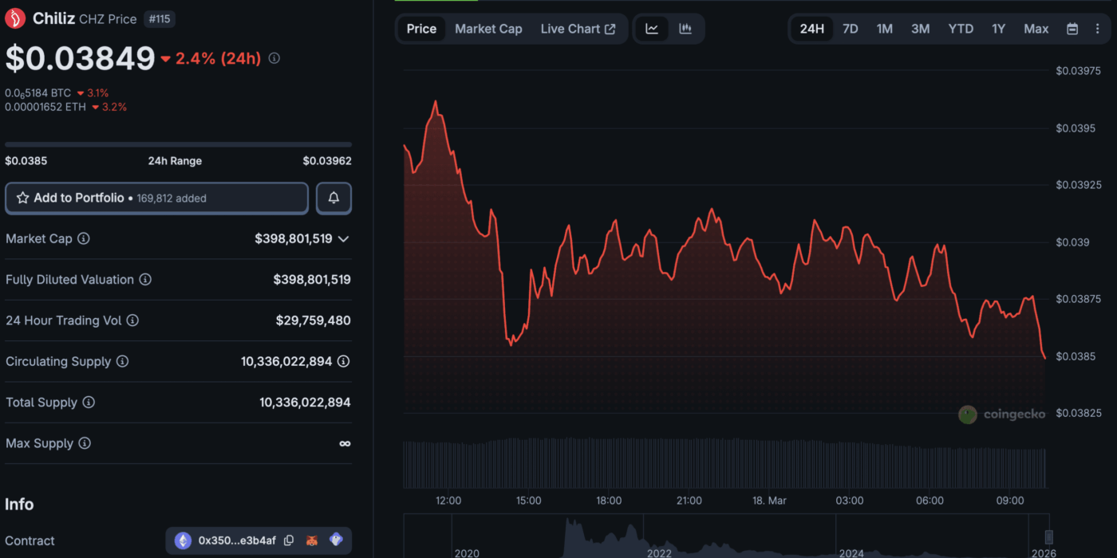Viewport: 1117px width, 558px height.
Task: Click the chart navigator range handle
Action: click(1049, 536)
